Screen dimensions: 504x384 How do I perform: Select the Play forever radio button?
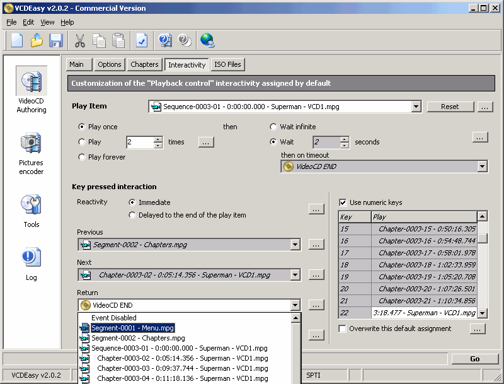[82, 157]
